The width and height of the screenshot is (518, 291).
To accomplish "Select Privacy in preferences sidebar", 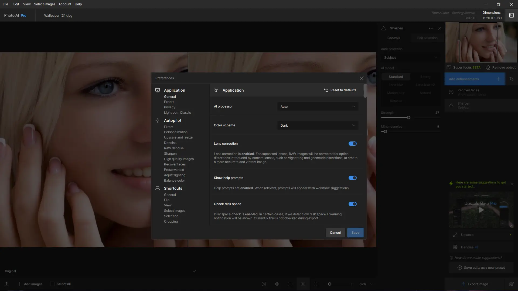I will pyautogui.click(x=169, y=107).
